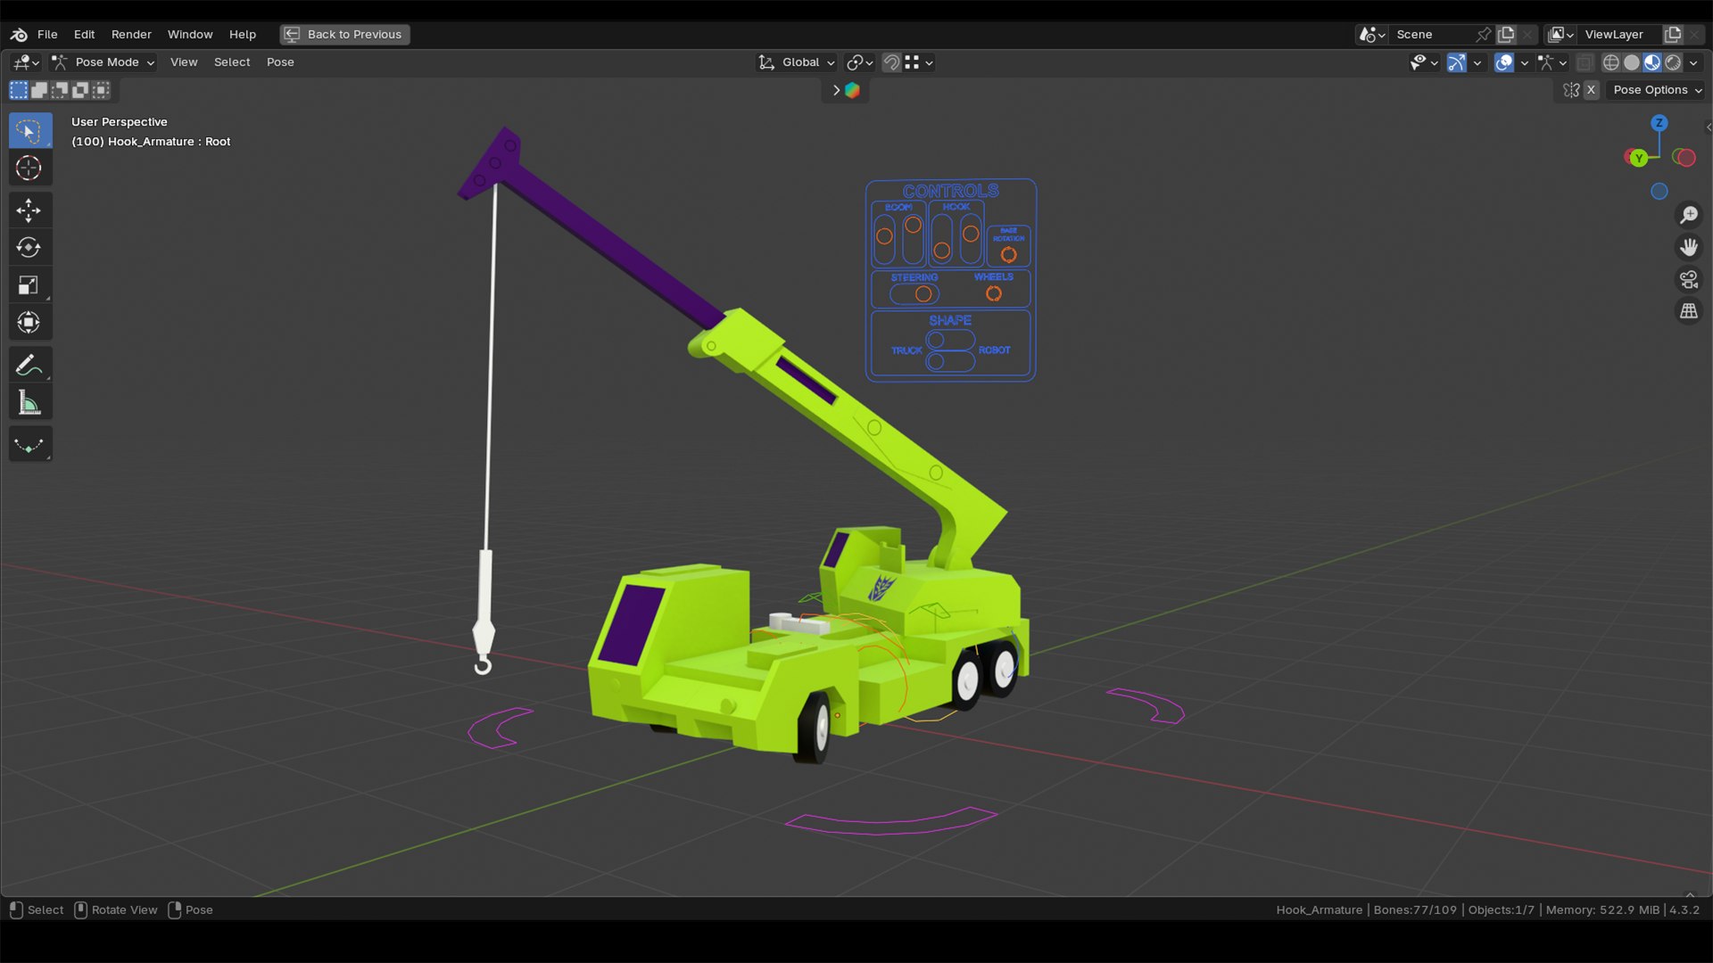Expand the overlays options dropdown arrow
1713x963 pixels.
pos(1525,62)
